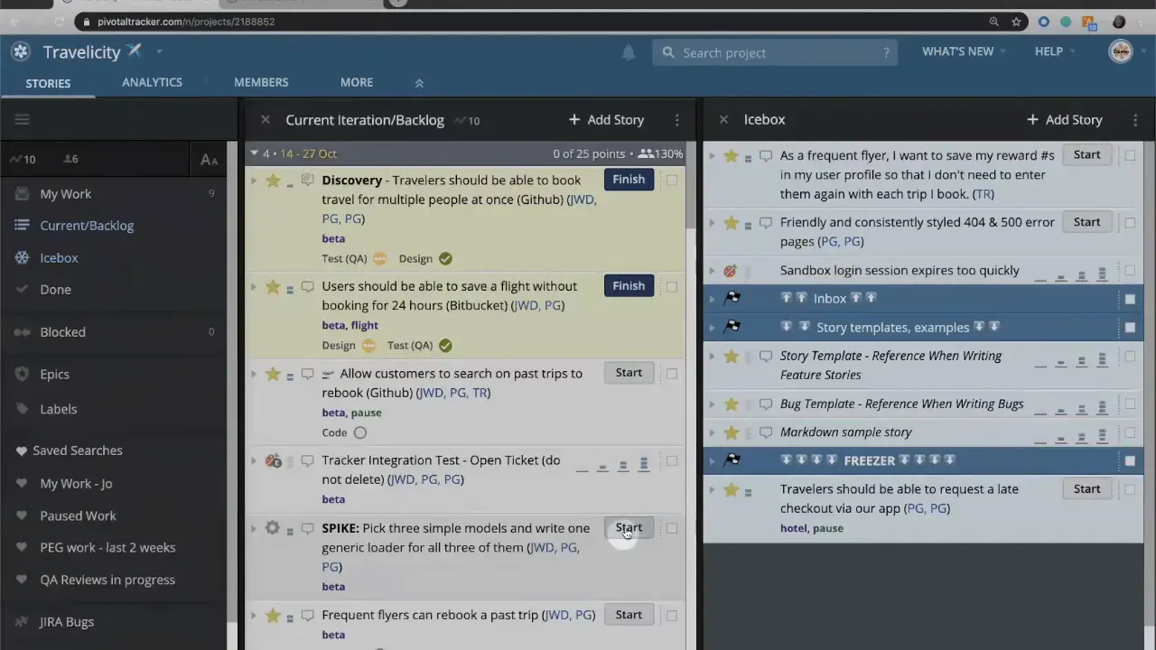Collapse the 14 - 27 Oct iteration header
1156x650 pixels.
(254, 153)
